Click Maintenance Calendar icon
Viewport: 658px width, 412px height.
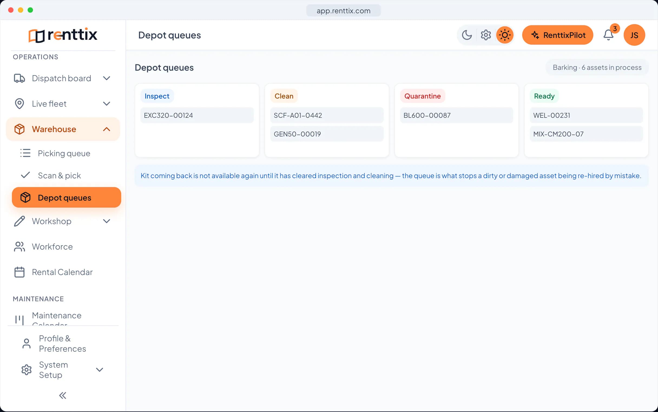(19, 320)
